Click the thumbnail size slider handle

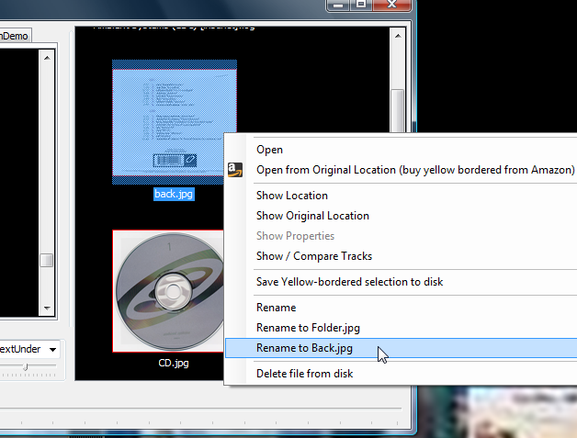click(x=26, y=366)
